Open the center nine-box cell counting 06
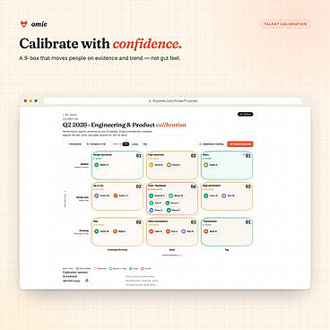The height and width of the screenshot is (330, 330). tap(172, 198)
